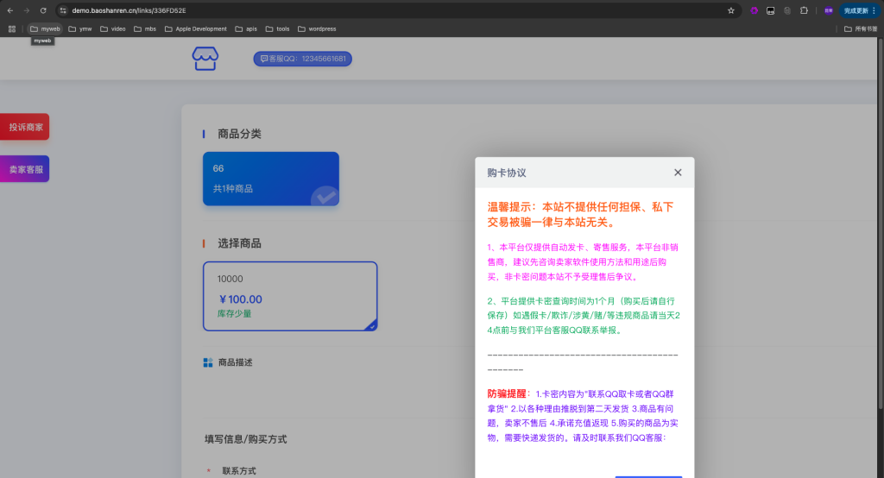Close the 购卡协议 dialog
The image size is (884, 478).
[x=678, y=173]
